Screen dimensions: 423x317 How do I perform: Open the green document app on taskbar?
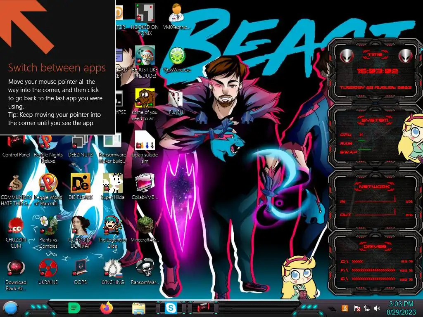[x=74, y=308]
